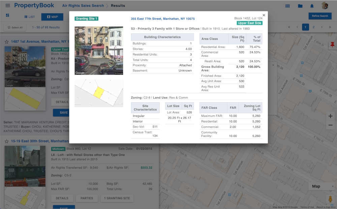This screenshot has height=209, width=337.
Task: Open the folder icon in header
Action: coord(300,6)
